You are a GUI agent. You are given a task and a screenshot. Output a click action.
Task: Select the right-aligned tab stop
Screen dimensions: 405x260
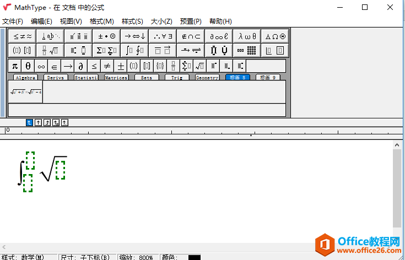click(x=47, y=122)
